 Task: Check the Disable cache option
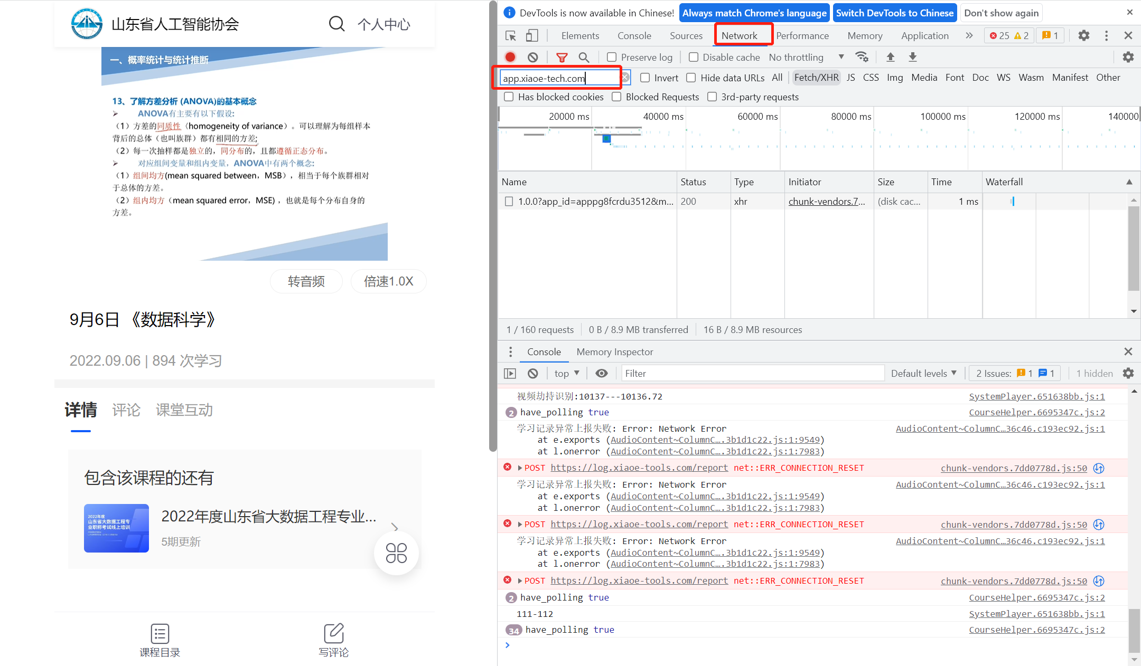(x=694, y=57)
